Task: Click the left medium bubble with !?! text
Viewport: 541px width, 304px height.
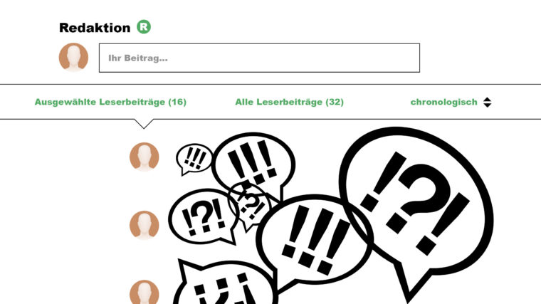Action: coord(203,216)
